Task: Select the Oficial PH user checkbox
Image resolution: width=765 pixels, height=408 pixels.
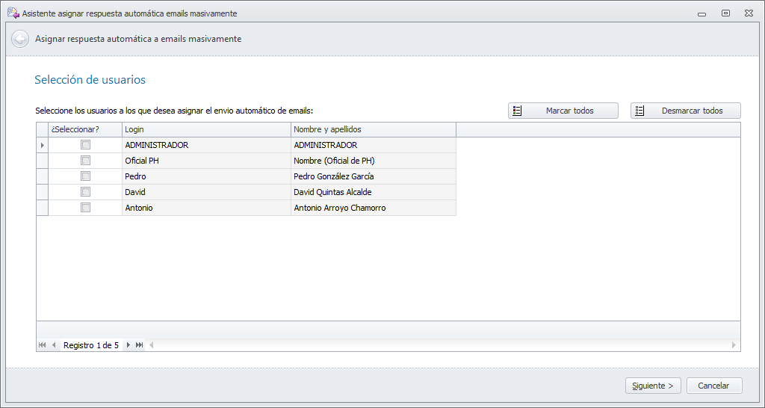Action: click(85, 161)
